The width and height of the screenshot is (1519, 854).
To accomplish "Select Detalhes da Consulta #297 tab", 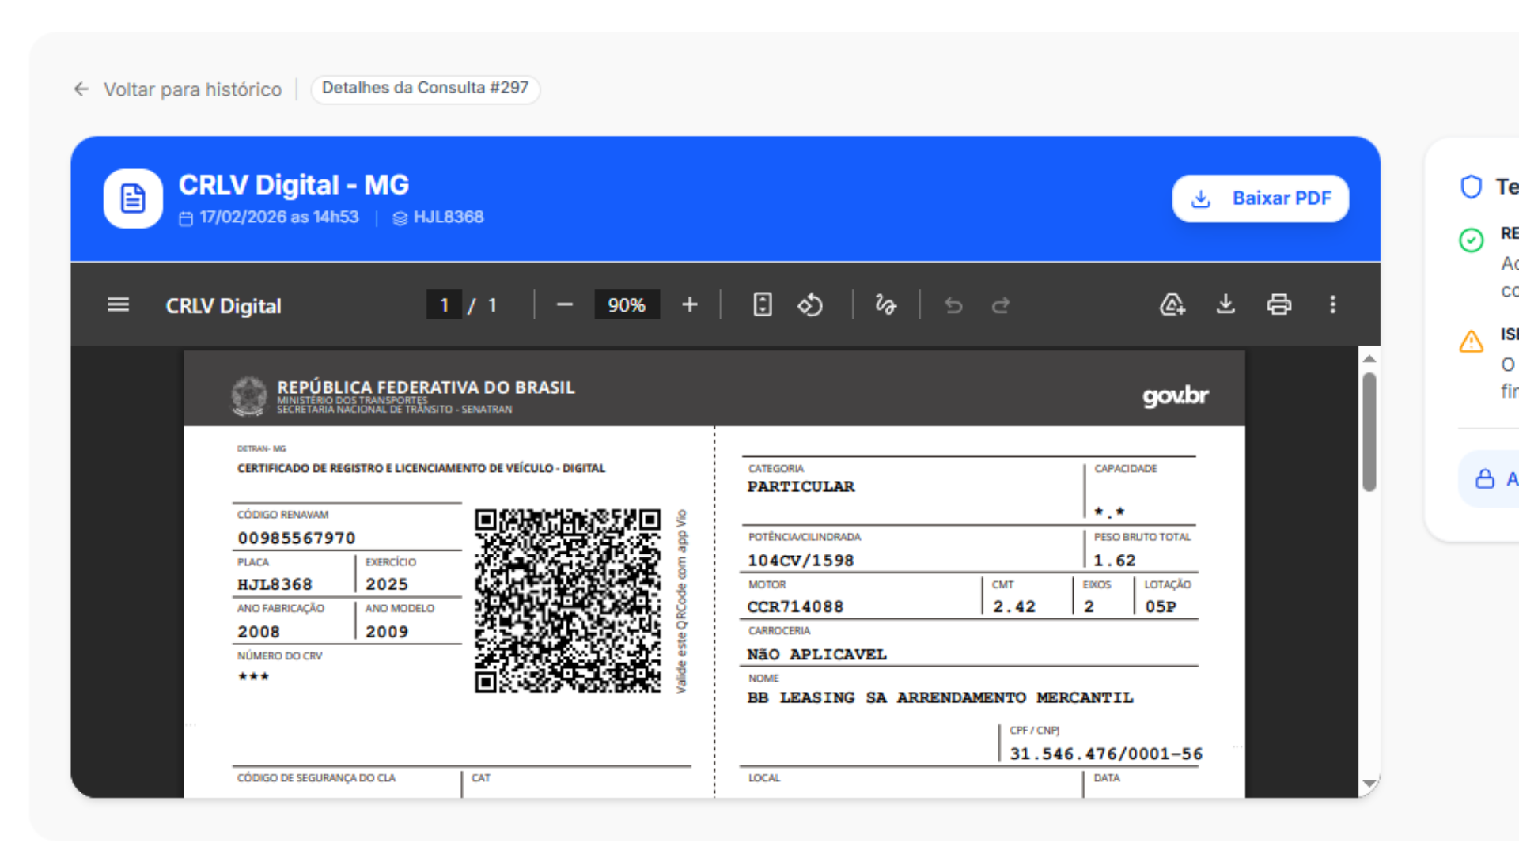I will pos(425,89).
